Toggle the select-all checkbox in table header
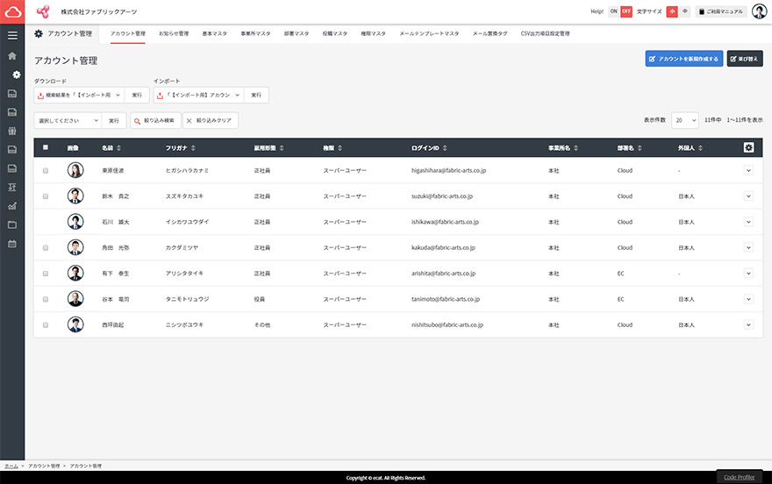Image resolution: width=772 pixels, height=484 pixels. (x=46, y=147)
